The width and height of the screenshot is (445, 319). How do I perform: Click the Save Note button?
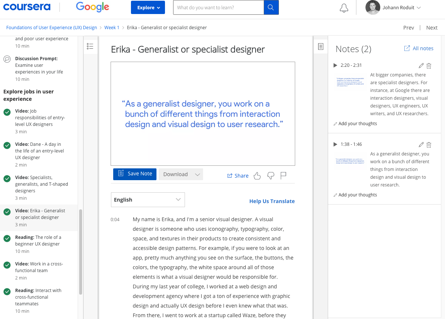point(135,174)
